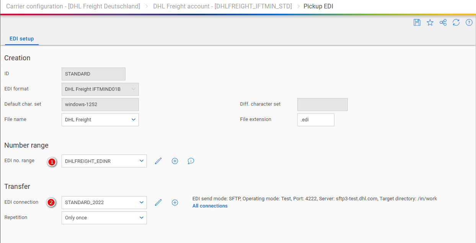Go to Carrier configuration breadcrumb
Image resolution: width=476 pixels, height=243 pixels.
pyautogui.click(x=73, y=6)
